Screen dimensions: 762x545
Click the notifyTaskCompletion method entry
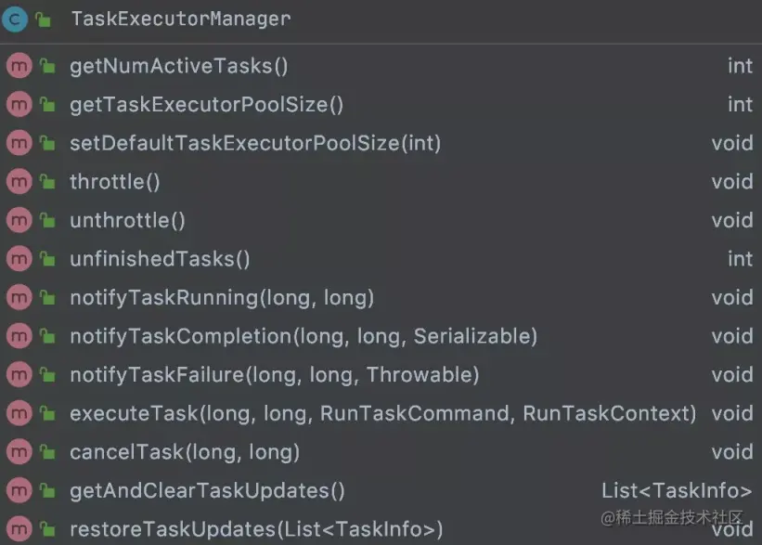304,336
